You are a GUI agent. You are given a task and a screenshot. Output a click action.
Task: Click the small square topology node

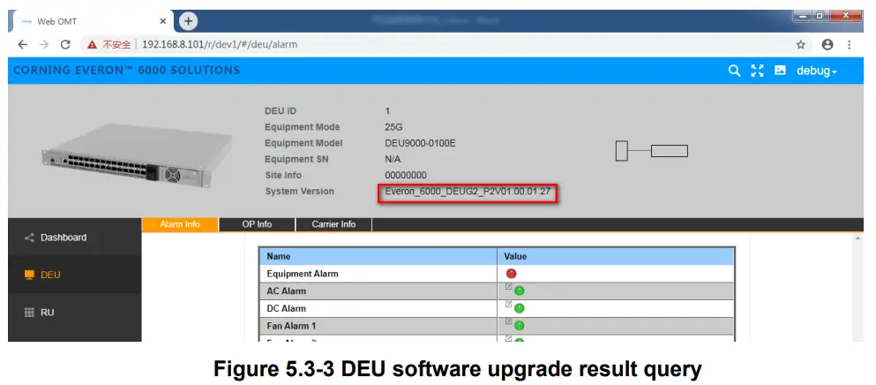[622, 151]
